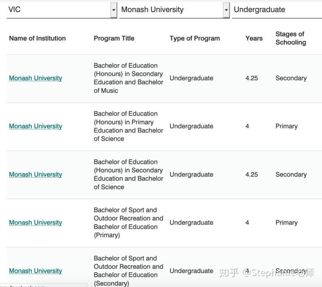Select Sport and Outdoor Recreation (Secondary) program title
322x287 pixels.
click(x=128, y=271)
